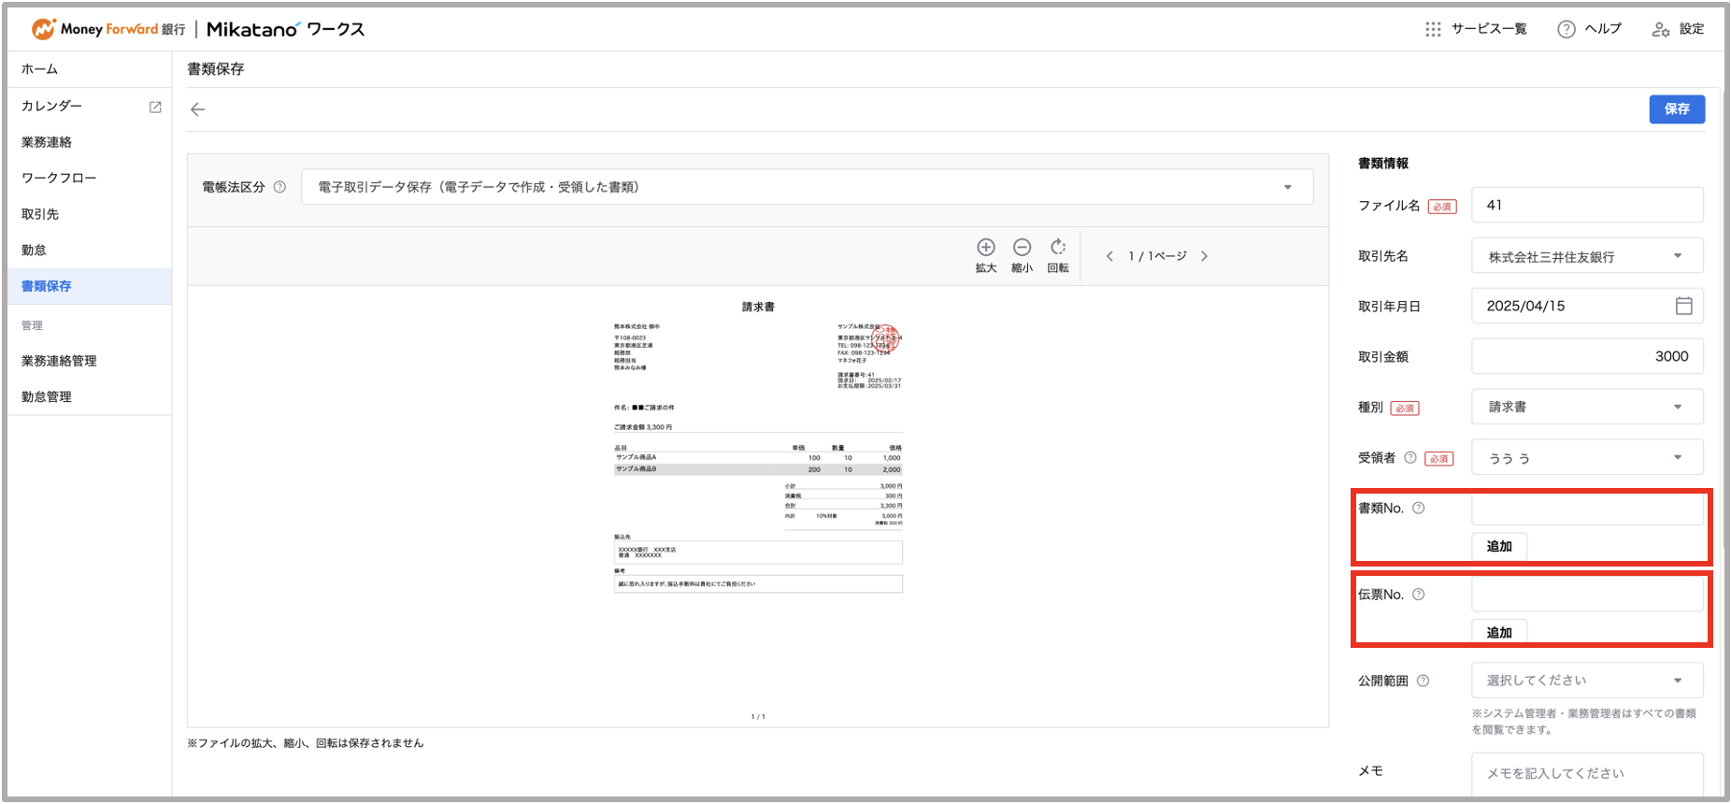Viewport: 1731px width, 804px height.
Task: Open the 公開範囲 選択してください dropdown
Action: coord(1587,680)
